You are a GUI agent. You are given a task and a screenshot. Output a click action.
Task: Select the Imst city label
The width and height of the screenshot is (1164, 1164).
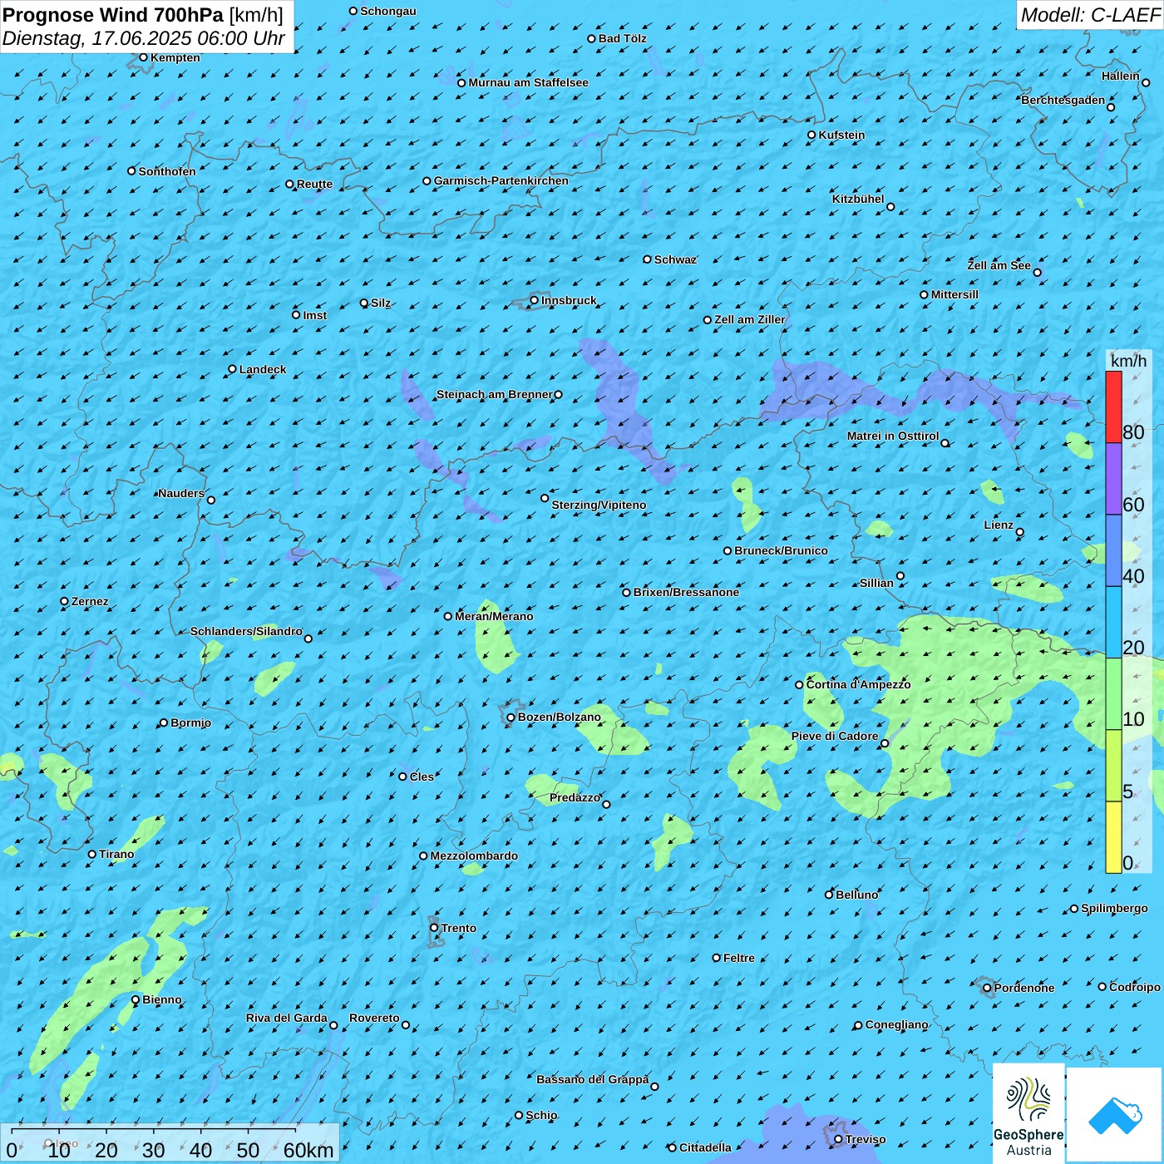click(315, 315)
